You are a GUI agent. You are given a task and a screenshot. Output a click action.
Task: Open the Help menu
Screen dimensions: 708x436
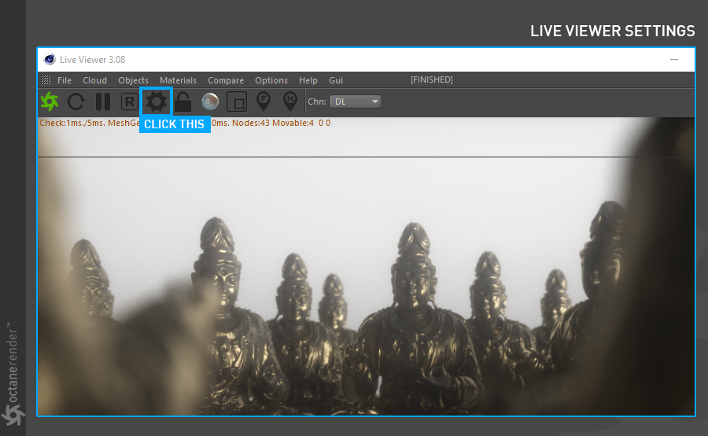click(x=308, y=80)
